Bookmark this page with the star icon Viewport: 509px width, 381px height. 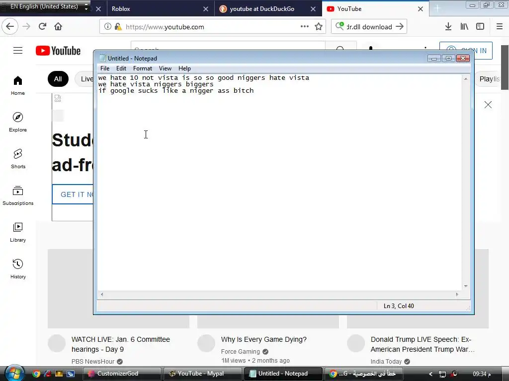pos(319,27)
